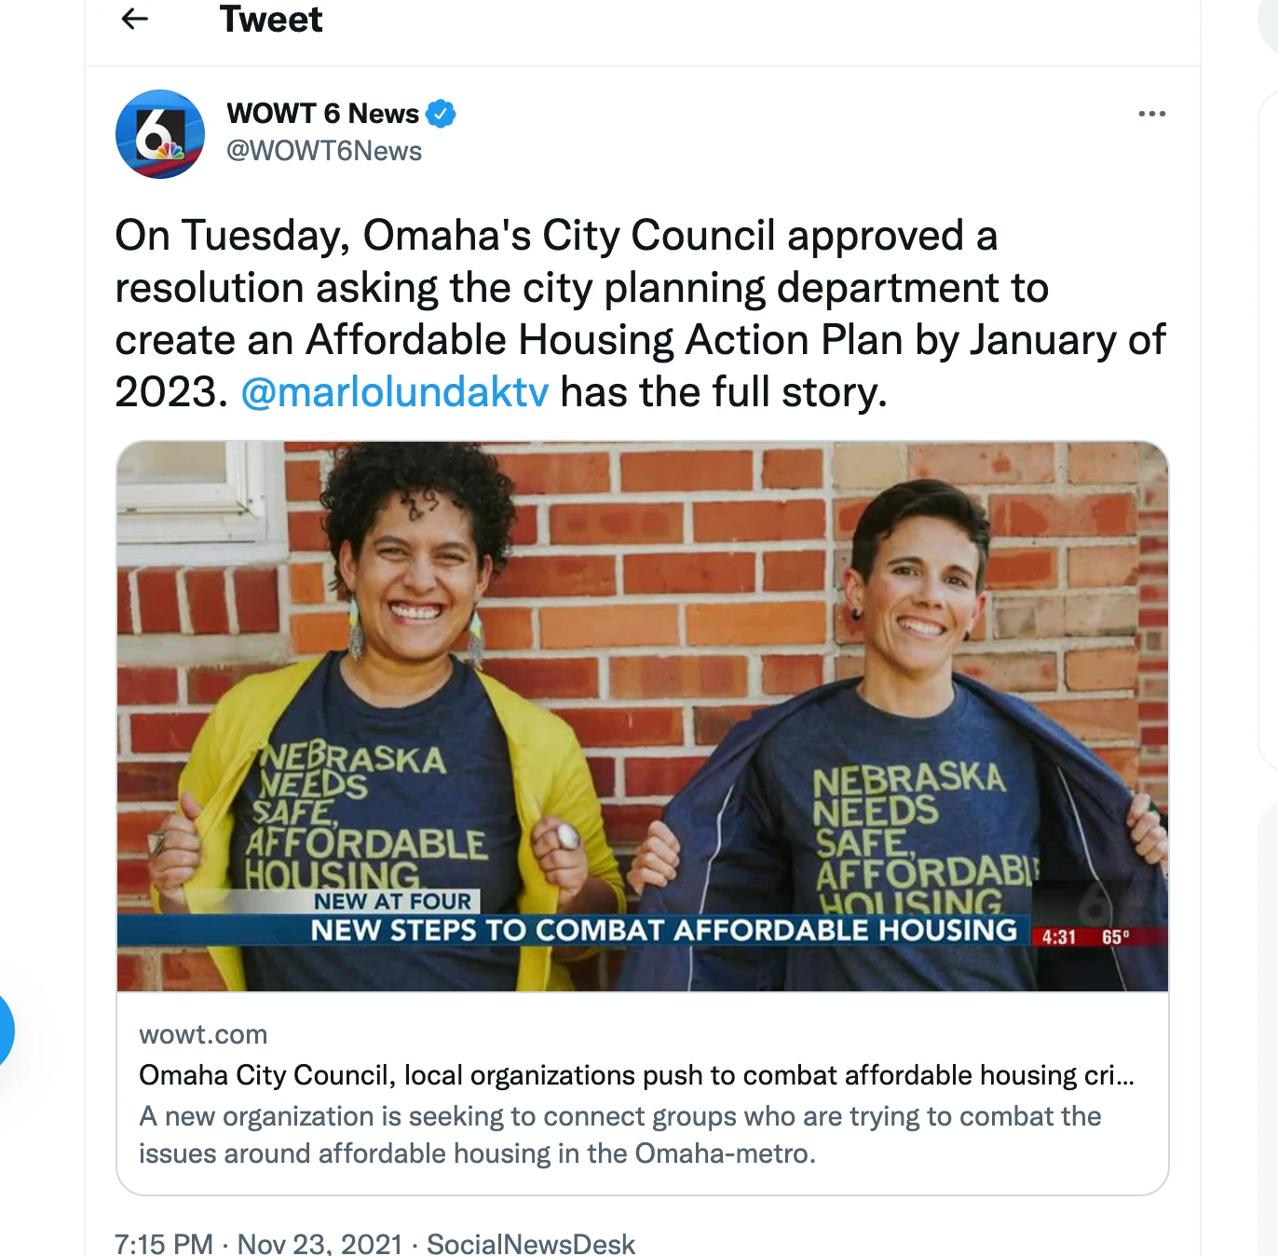Open the tweet's three-dot more menu

[x=1151, y=114]
